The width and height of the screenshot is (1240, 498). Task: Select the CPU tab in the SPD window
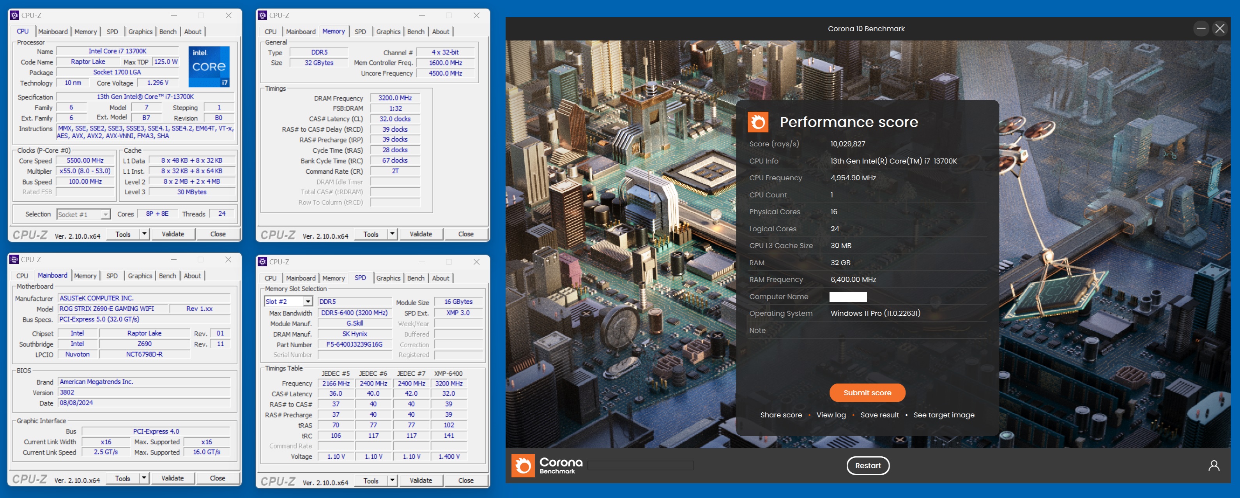tap(271, 278)
